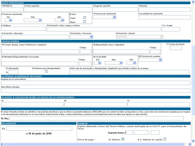Viewport: 195px width, 146px height.
Task: Open Fecha BOE Mes dropdown
Action: click(114, 63)
